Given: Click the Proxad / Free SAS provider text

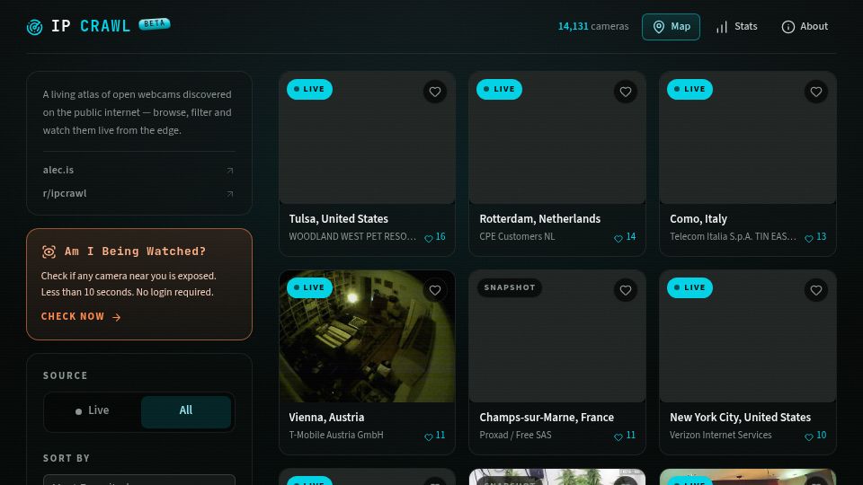Looking at the screenshot, I should point(515,435).
